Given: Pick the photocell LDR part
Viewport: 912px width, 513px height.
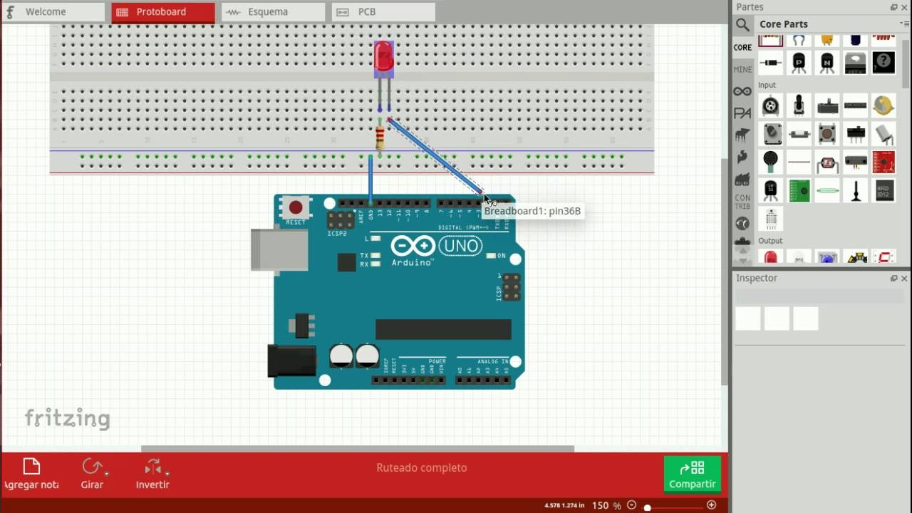Looking at the screenshot, I should click(x=827, y=162).
